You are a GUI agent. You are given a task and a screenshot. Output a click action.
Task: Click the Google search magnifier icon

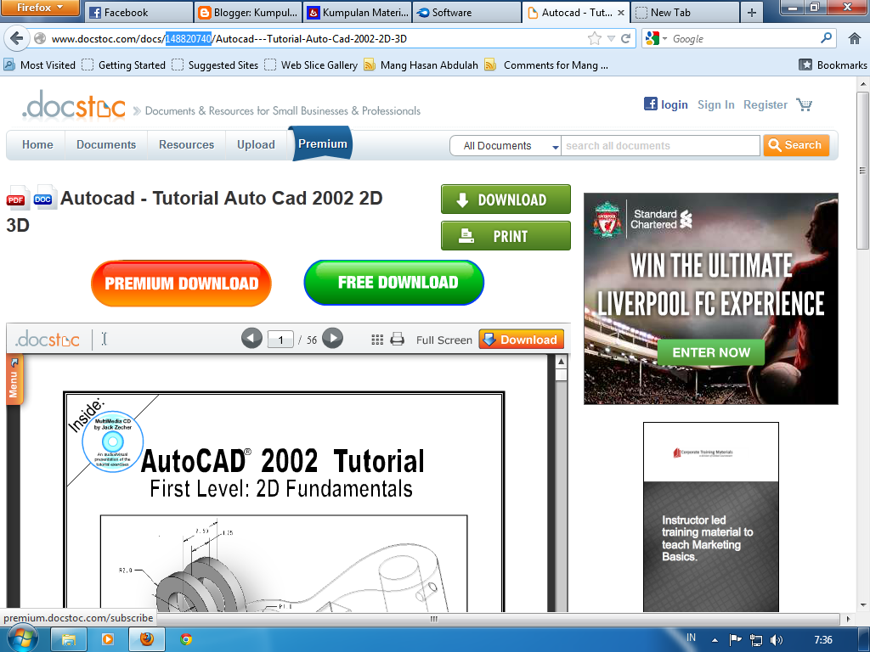click(x=826, y=38)
